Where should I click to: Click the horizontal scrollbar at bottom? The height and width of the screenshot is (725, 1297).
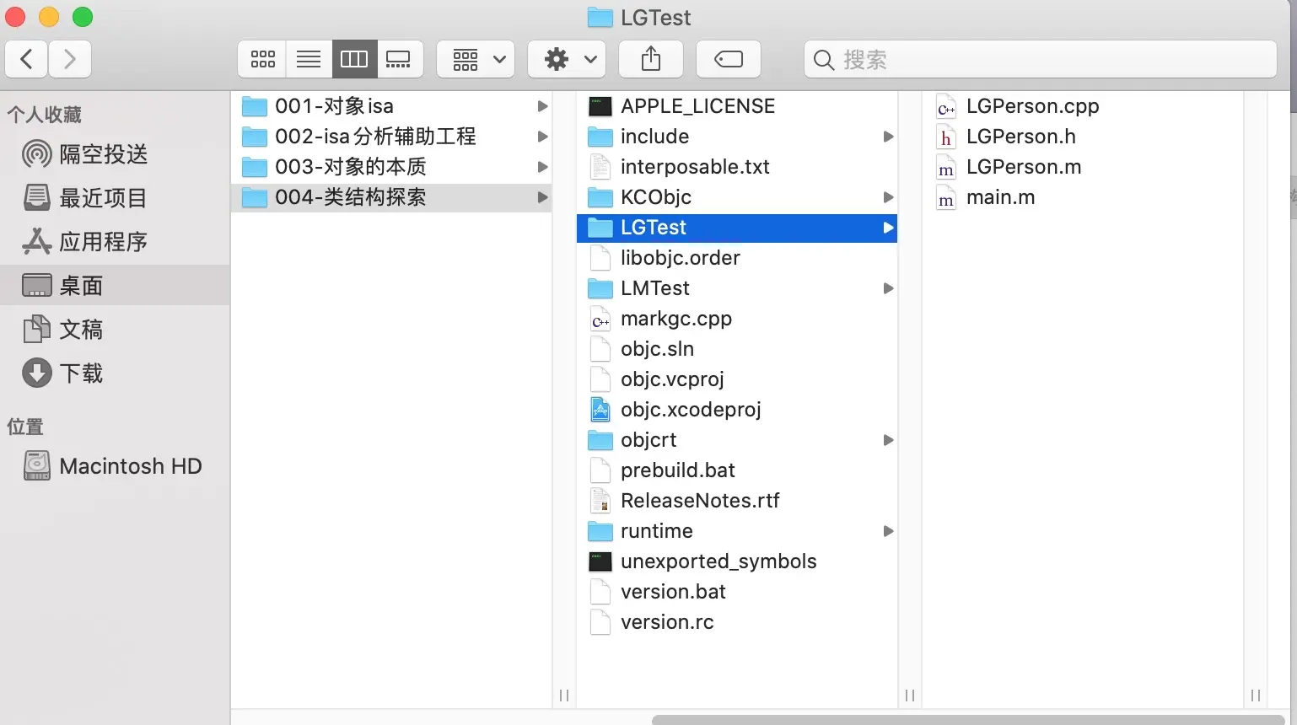[x=968, y=720]
